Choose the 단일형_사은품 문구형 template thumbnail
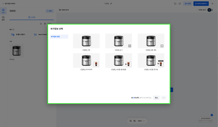 point(151,61)
